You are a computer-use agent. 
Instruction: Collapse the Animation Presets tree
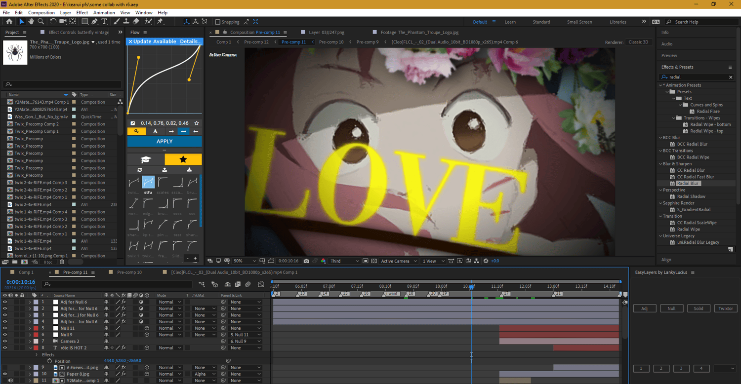click(x=660, y=85)
